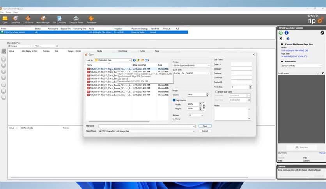Viewport: 326px width, 189px height.
Task: Click the ONYX rip logo
Action: (315, 19)
